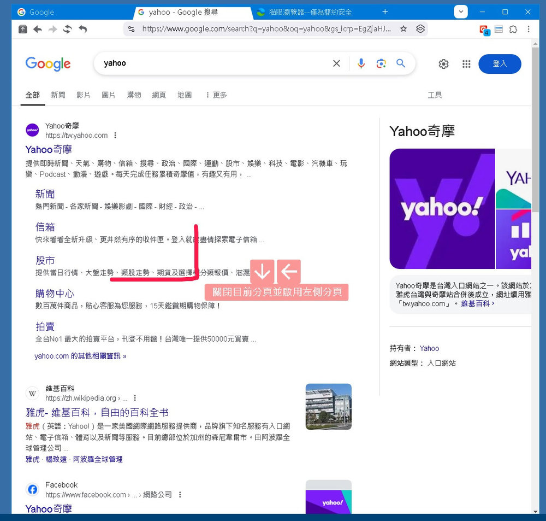
Task: Open options dots next to tw.yahoo.com
Action: 115,135
